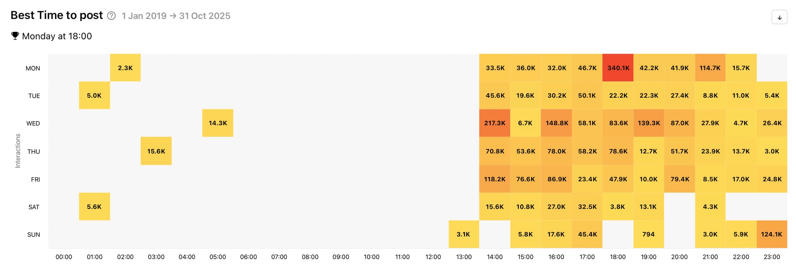The image size is (796, 275).
Task: Click the 217.3K cell for Wednesday 14:00
Action: 495,123
